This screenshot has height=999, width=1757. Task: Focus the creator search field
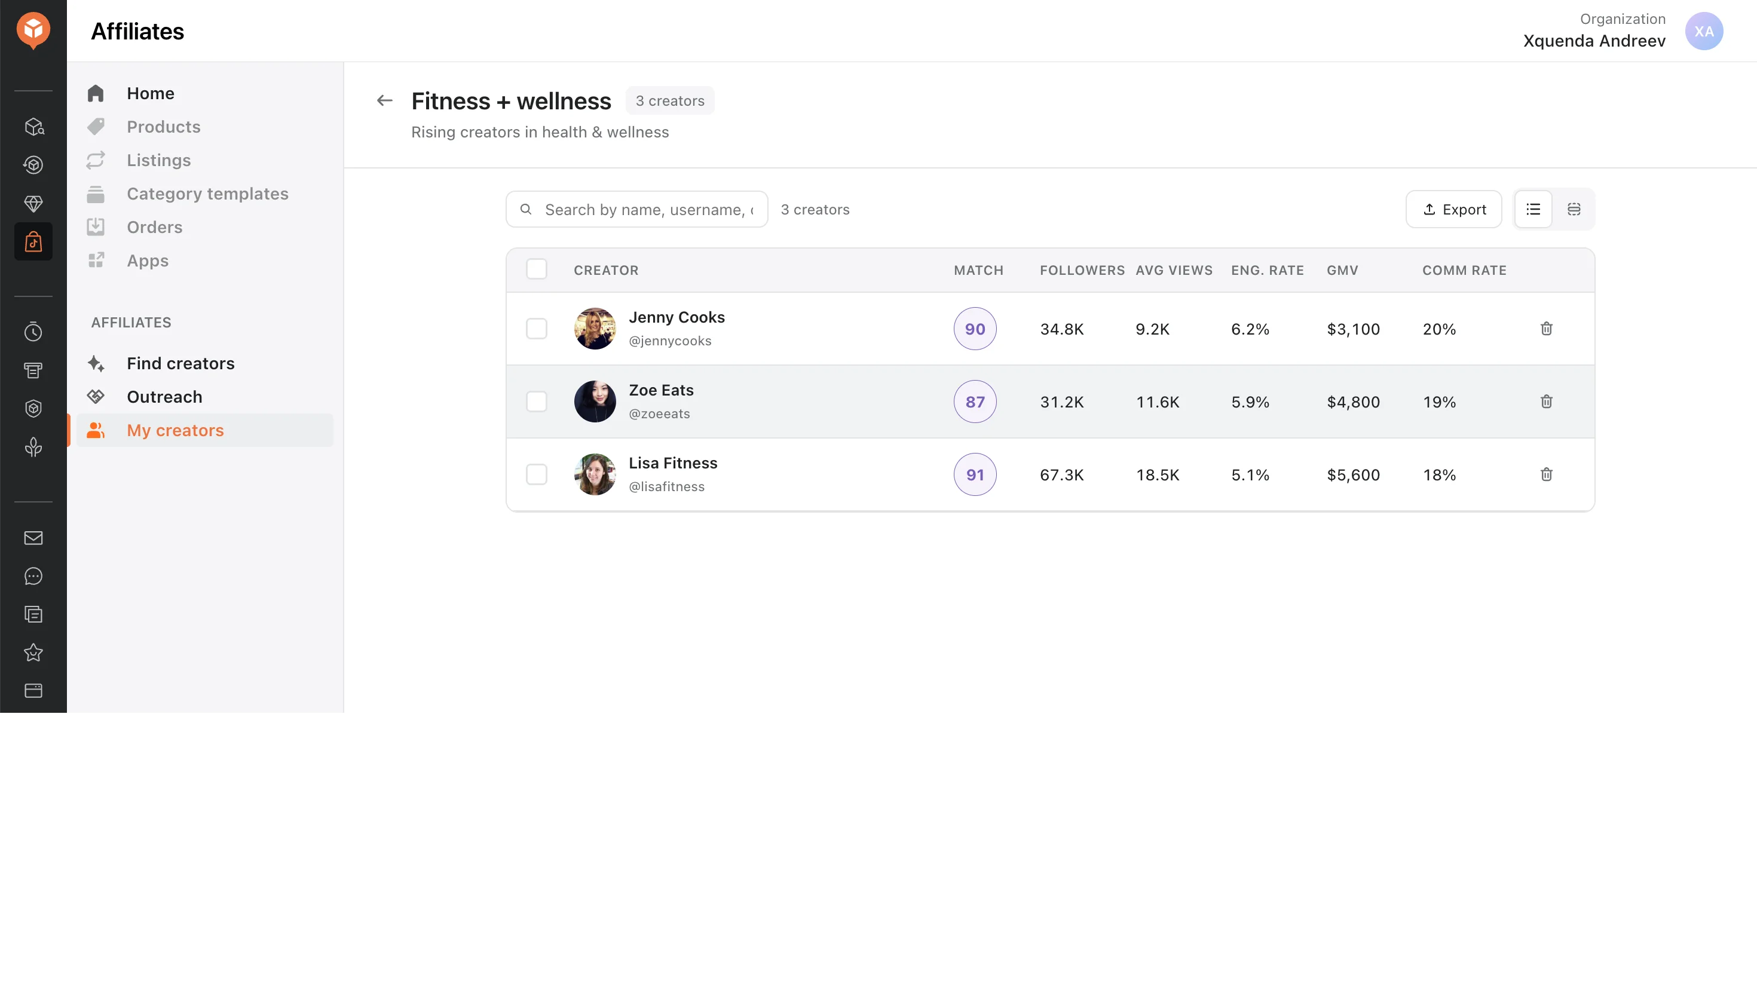click(636, 209)
